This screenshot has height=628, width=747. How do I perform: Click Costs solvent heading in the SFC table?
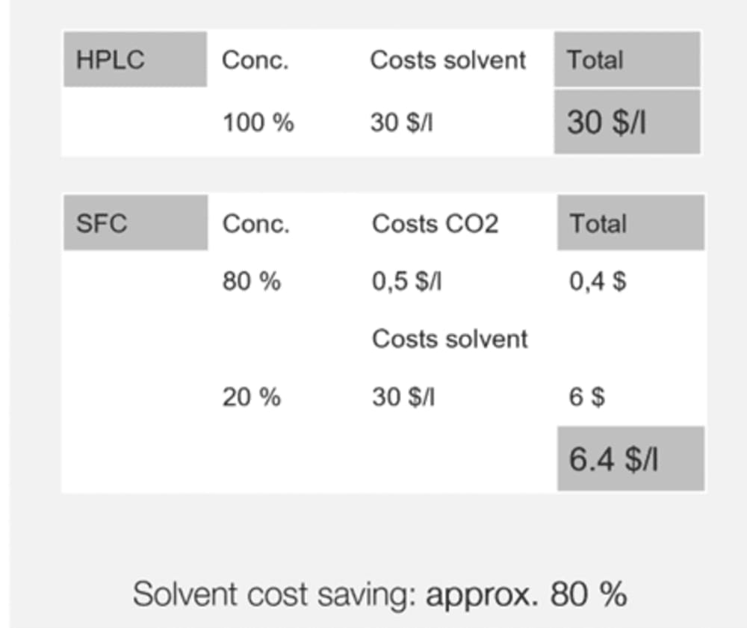coord(450,339)
